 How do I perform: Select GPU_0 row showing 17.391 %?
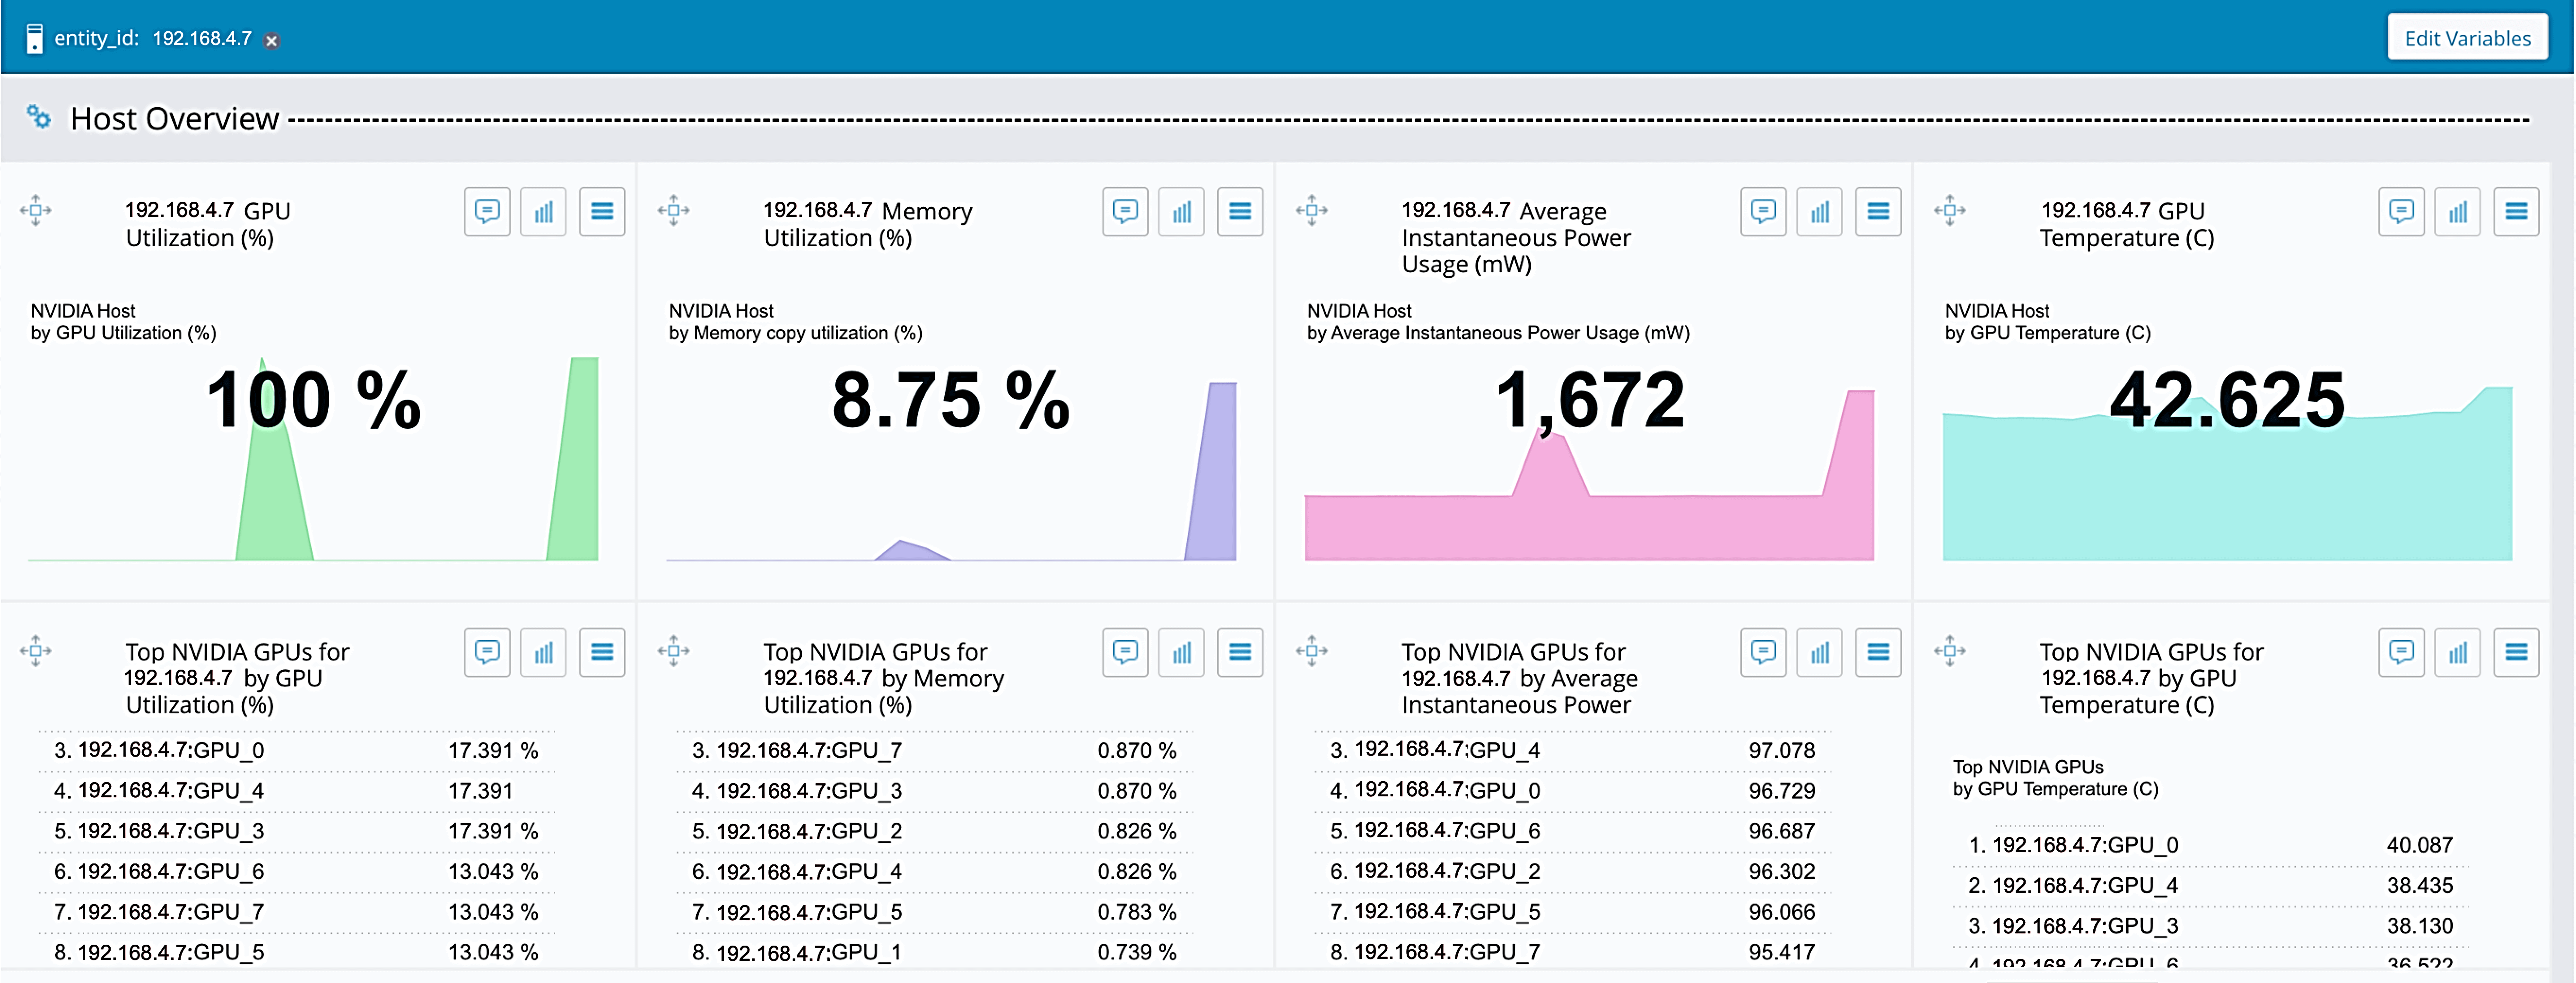pos(296,751)
